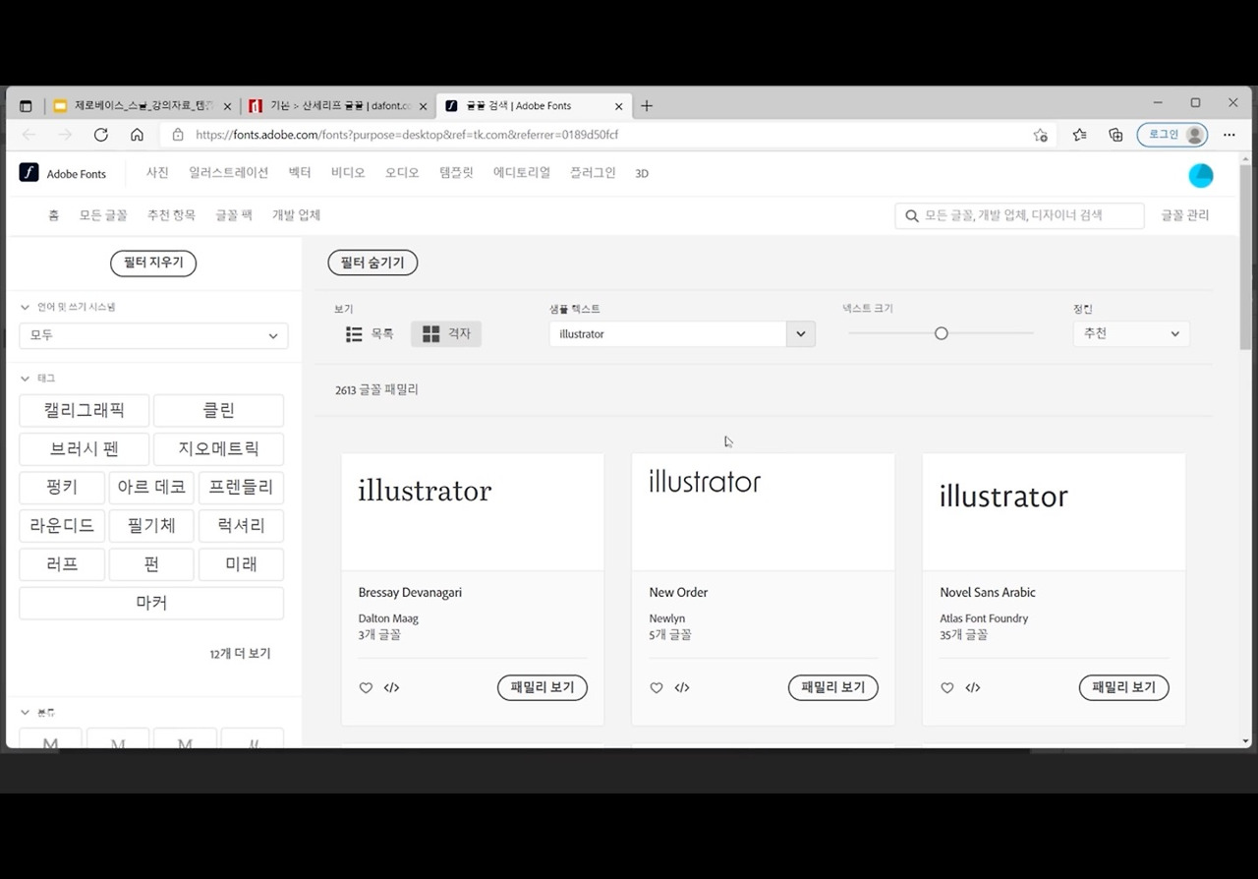Click the 필터 숨기기 button

372,264
